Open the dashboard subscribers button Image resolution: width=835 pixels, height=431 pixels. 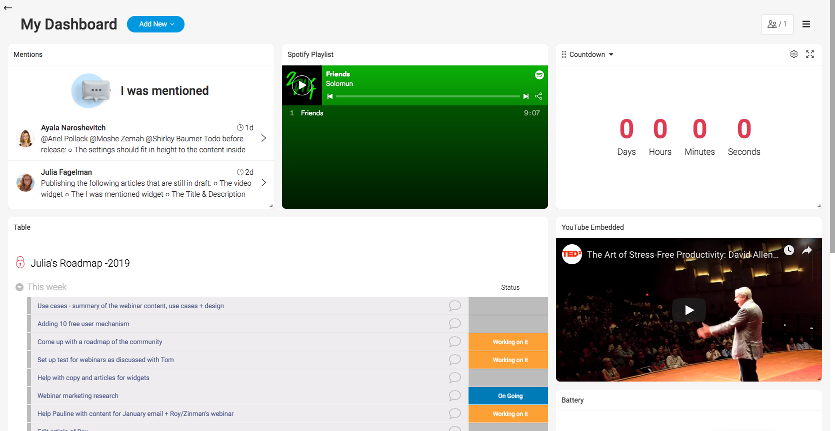click(777, 24)
